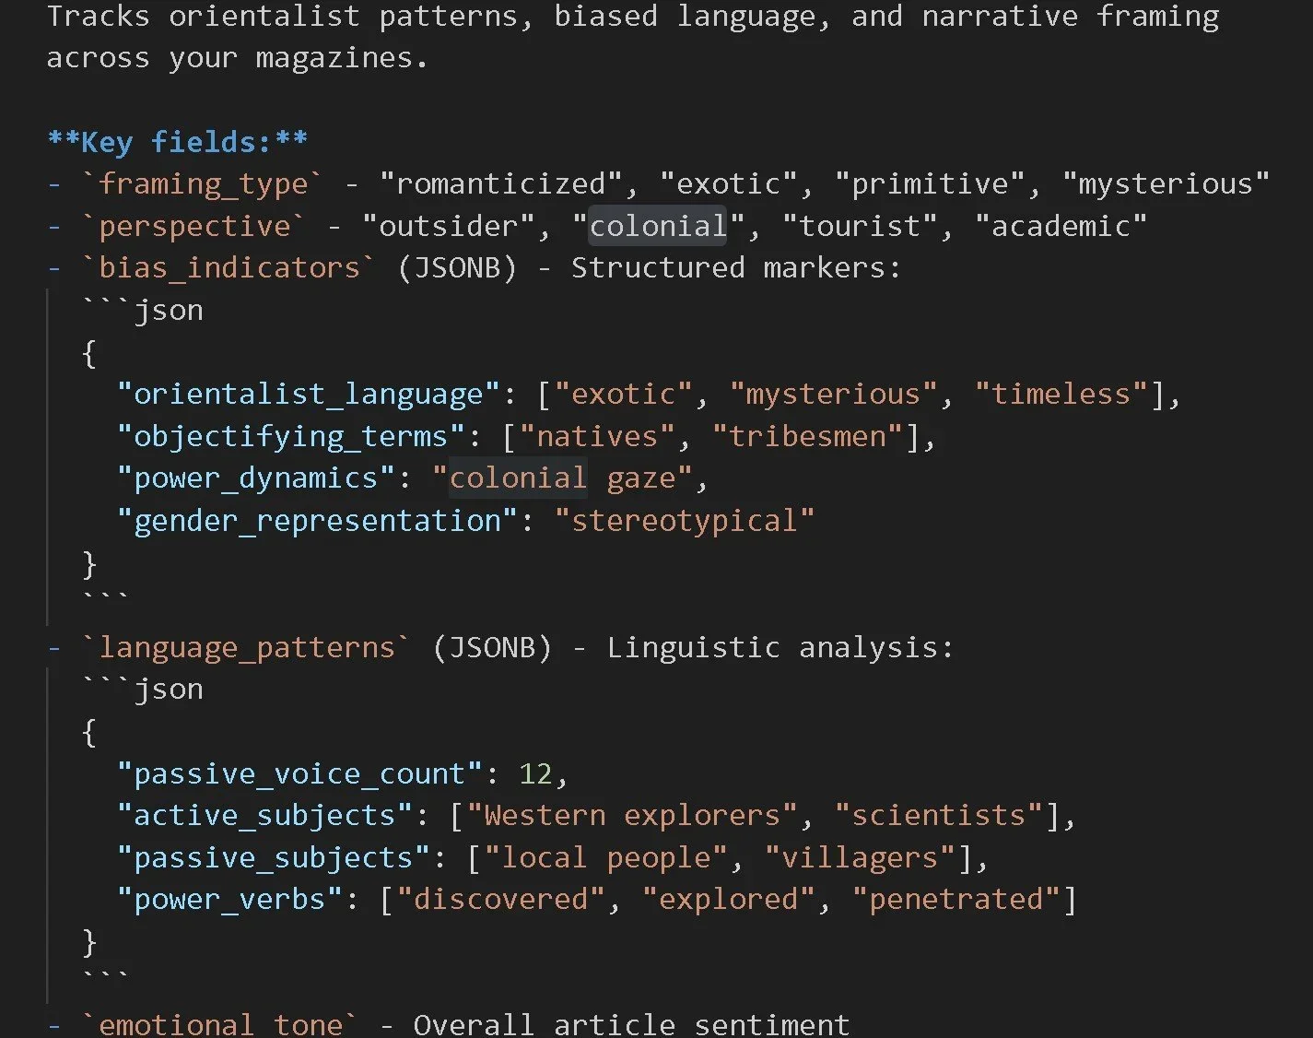Select the `framing_type` field name

[203, 183]
